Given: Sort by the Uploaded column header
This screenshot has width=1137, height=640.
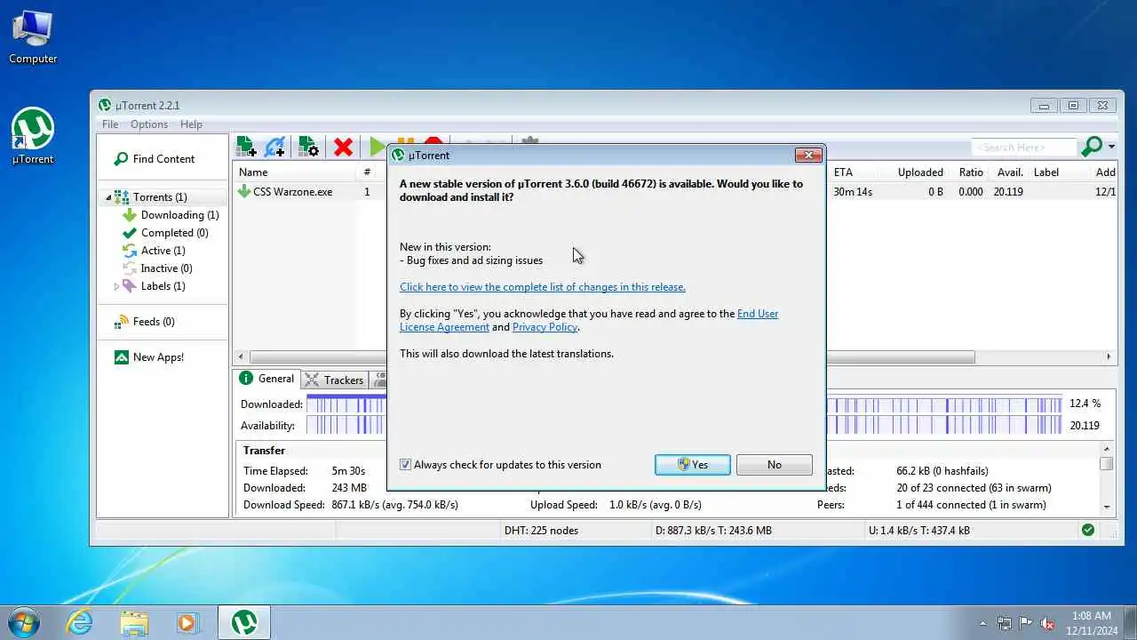Looking at the screenshot, I should point(920,172).
